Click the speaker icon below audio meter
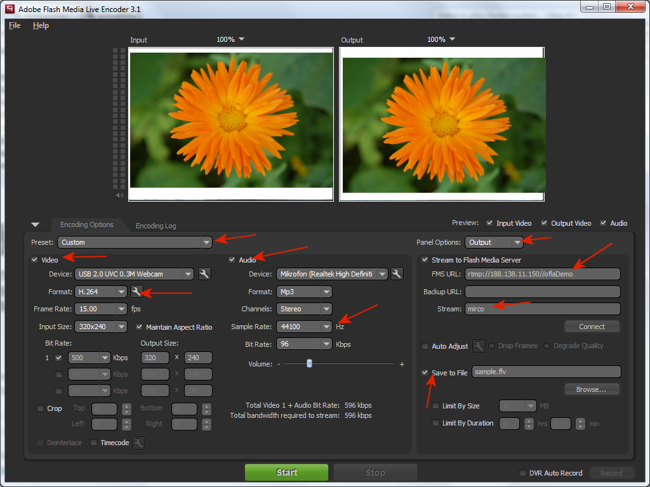The width and height of the screenshot is (650, 487). coord(119,195)
